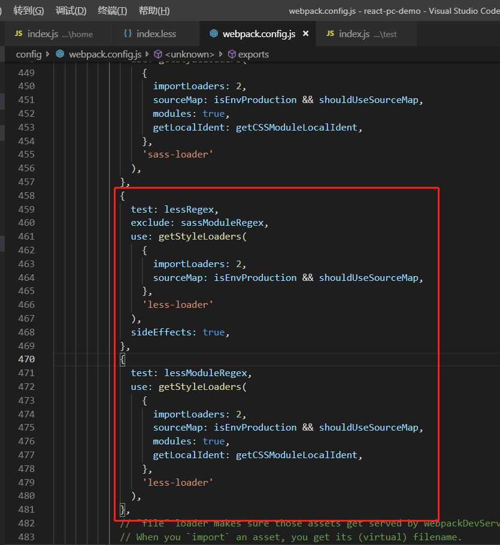Viewport: 500px width, 545px height.
Task: Select exports in the breadcrumb
Action: [x=253, y=54]
